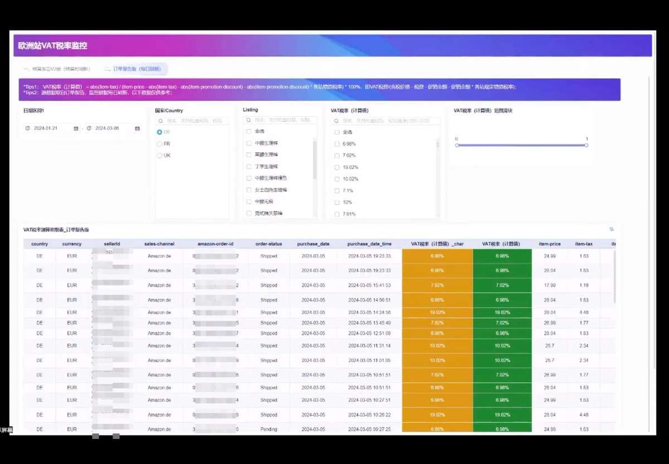The image size is (669, 464).
Task: Click search icon in Listing filter
Action: pyautogui.click(x=249, y=120)
